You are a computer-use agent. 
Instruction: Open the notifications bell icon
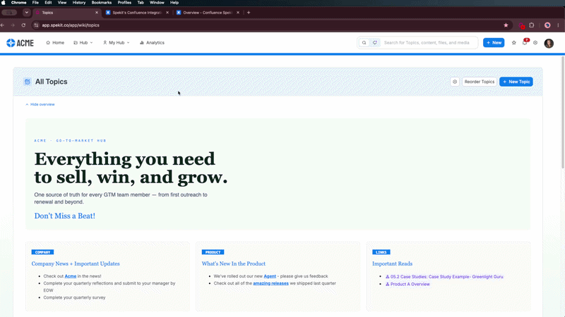coord(525,42)
